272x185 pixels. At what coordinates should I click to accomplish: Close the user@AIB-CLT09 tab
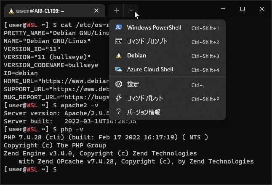coord(96,11)
